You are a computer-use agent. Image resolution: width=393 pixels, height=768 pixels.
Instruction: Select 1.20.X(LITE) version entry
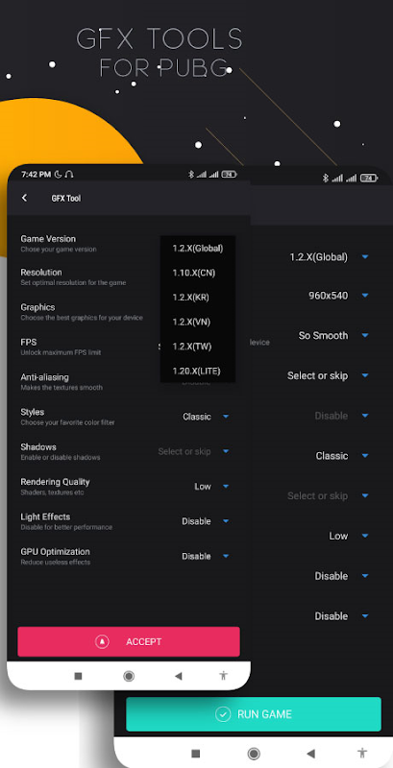(x=198, y=371)
